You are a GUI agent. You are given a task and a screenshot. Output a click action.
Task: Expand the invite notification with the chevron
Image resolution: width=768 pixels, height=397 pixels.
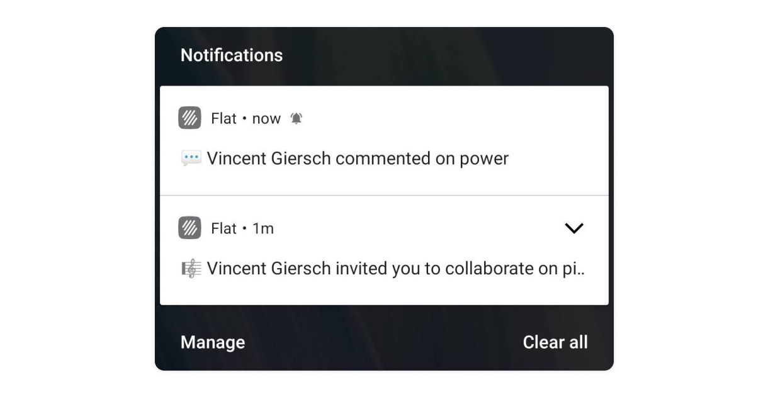pyautogui.click(x=574, y=228)
